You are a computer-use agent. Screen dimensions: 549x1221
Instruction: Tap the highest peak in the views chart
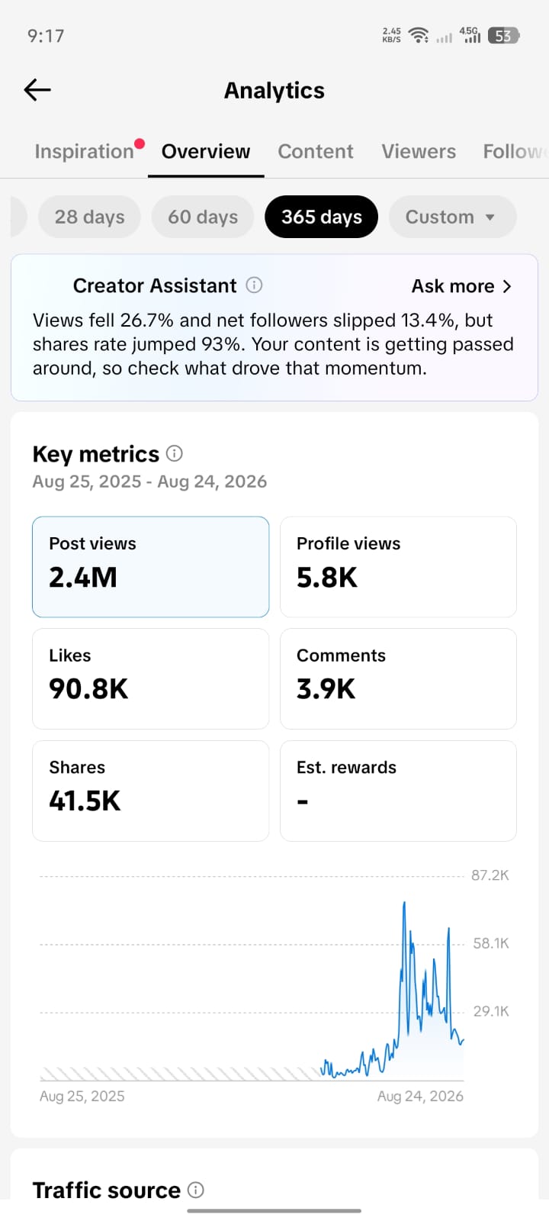coord(404,905)
